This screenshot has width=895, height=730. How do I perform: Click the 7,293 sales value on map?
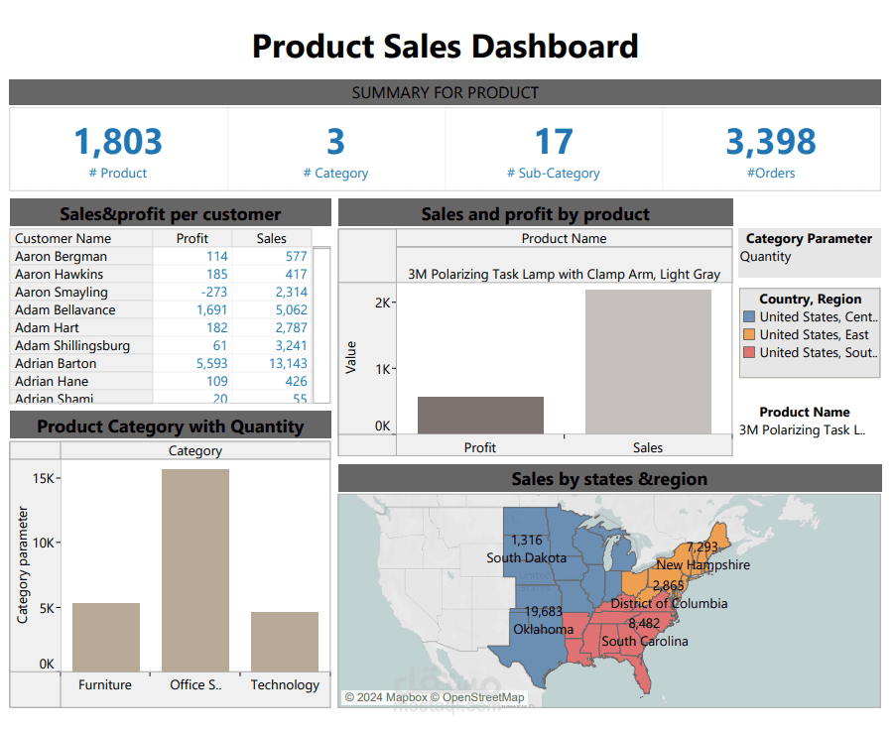[703, 547]
